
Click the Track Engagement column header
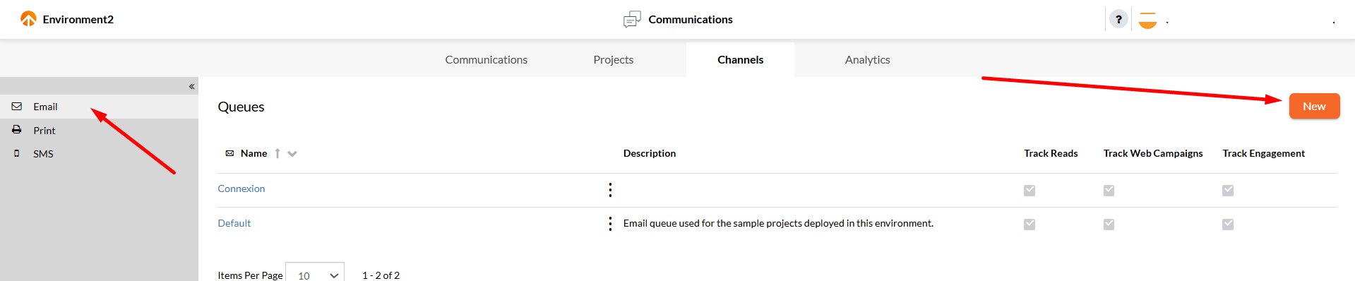pyautogui.click(x=1264, y=153)
